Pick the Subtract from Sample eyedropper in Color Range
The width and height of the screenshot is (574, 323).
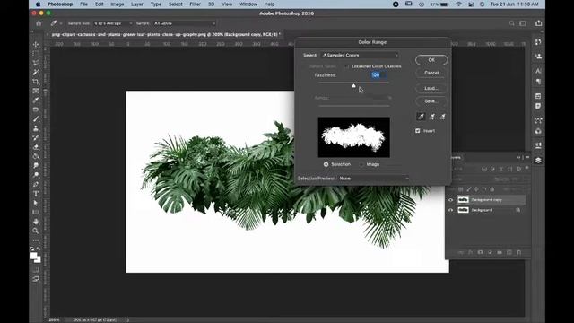[442, 117]
